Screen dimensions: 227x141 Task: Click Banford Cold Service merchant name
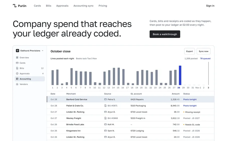click(77, 99)
